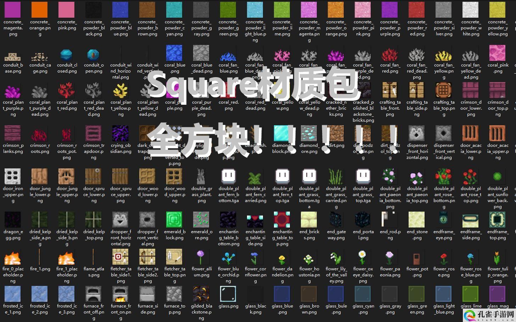Click the furnace_top.png icon

[174, 294]
